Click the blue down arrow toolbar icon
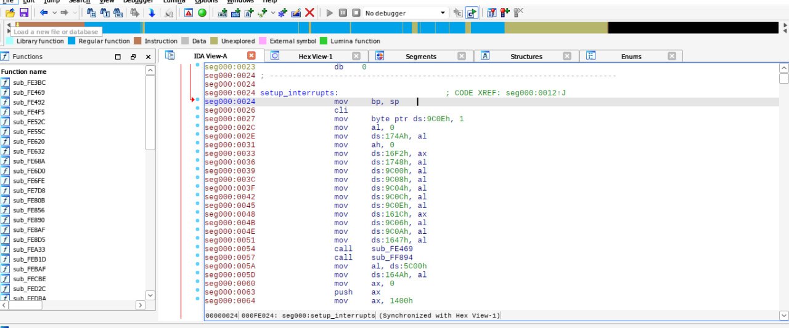 point(152,12)
